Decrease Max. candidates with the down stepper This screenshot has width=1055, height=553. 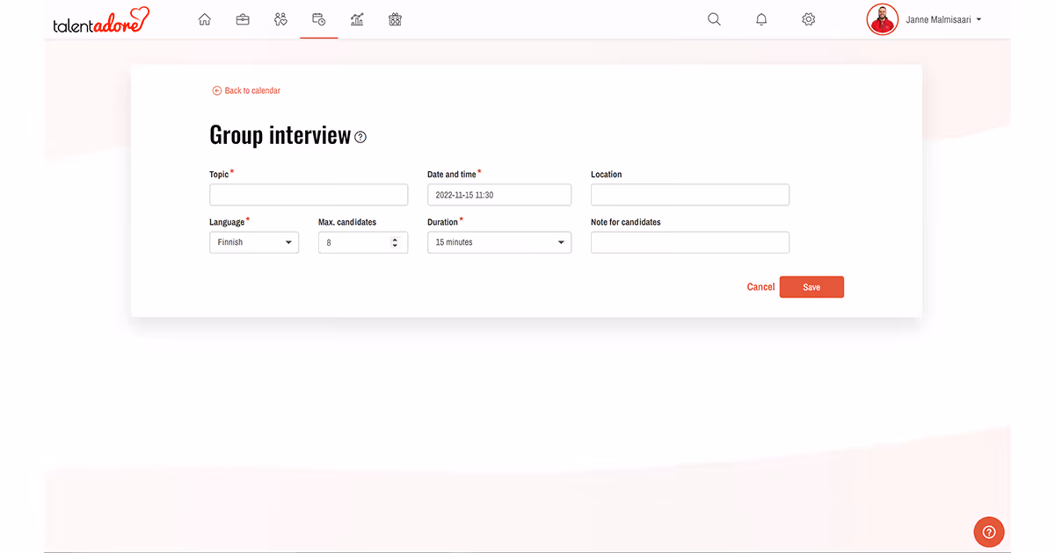click(397, 246)
